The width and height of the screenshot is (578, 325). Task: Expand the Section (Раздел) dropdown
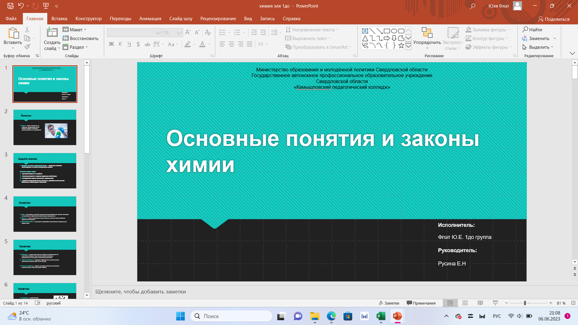click(x=75, y=47)
